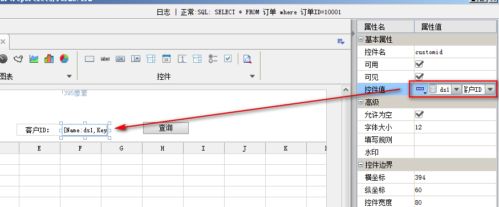Open the tab list icon

click(341, 42)
